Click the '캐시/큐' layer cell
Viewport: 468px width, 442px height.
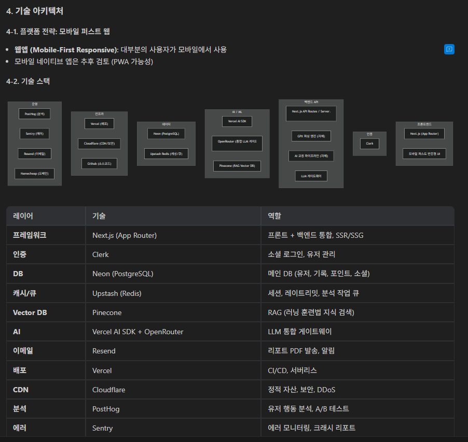46,293
